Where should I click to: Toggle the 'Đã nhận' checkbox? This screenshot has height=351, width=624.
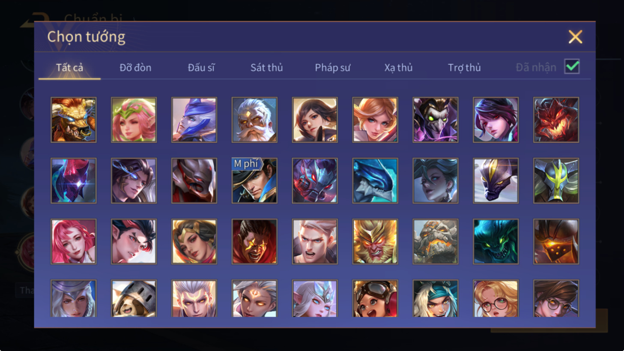tap(572, 67)
